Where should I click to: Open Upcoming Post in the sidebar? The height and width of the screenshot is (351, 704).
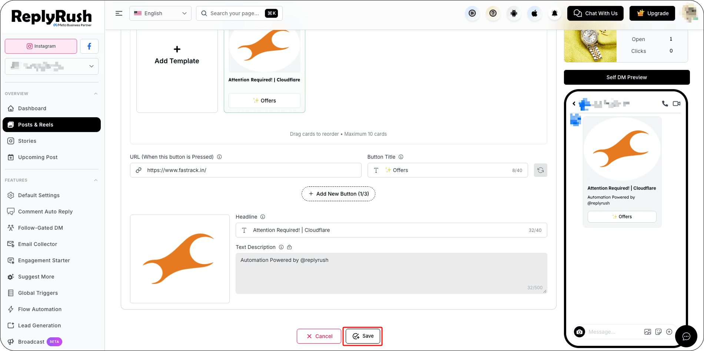click(52, 157)
